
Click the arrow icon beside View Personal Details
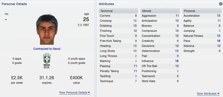[x=89, y=92]
